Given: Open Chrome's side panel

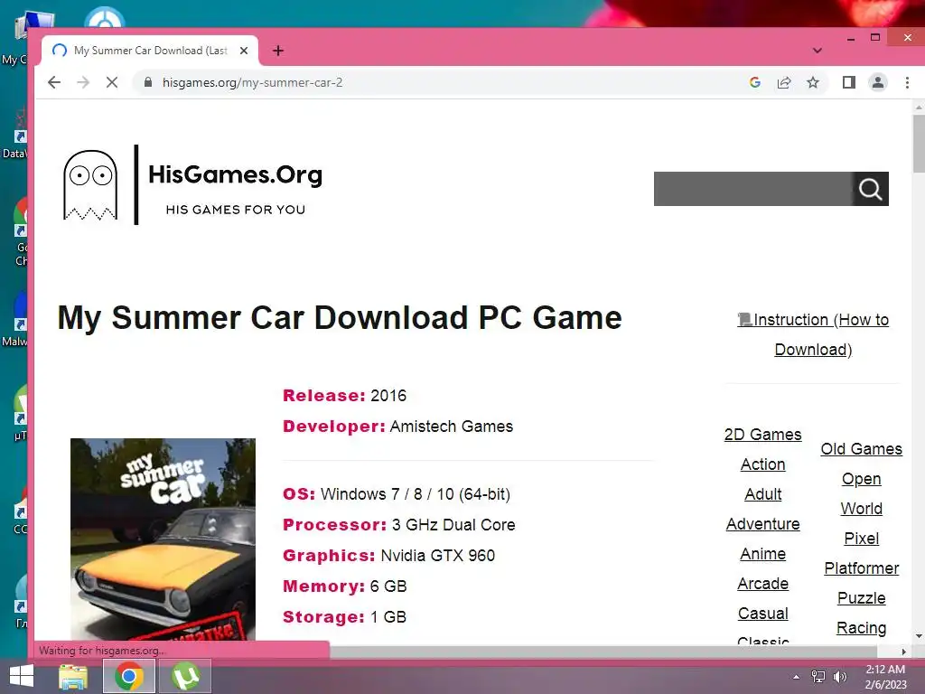Looking at the screenshot, I should 849,82.
